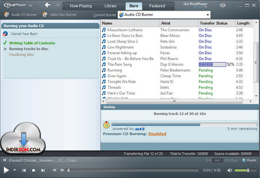
Task: Open the Premium CD Burning Disabled link
Action: (157, 134)
